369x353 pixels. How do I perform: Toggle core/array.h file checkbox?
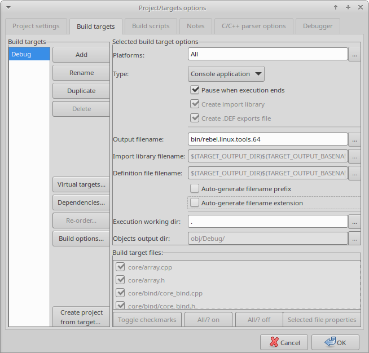[120, 280]
